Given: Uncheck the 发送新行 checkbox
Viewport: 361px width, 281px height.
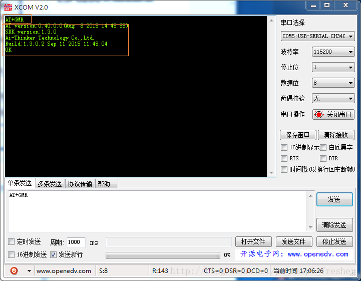Looking at the screenshot, I should coord(53,254).
